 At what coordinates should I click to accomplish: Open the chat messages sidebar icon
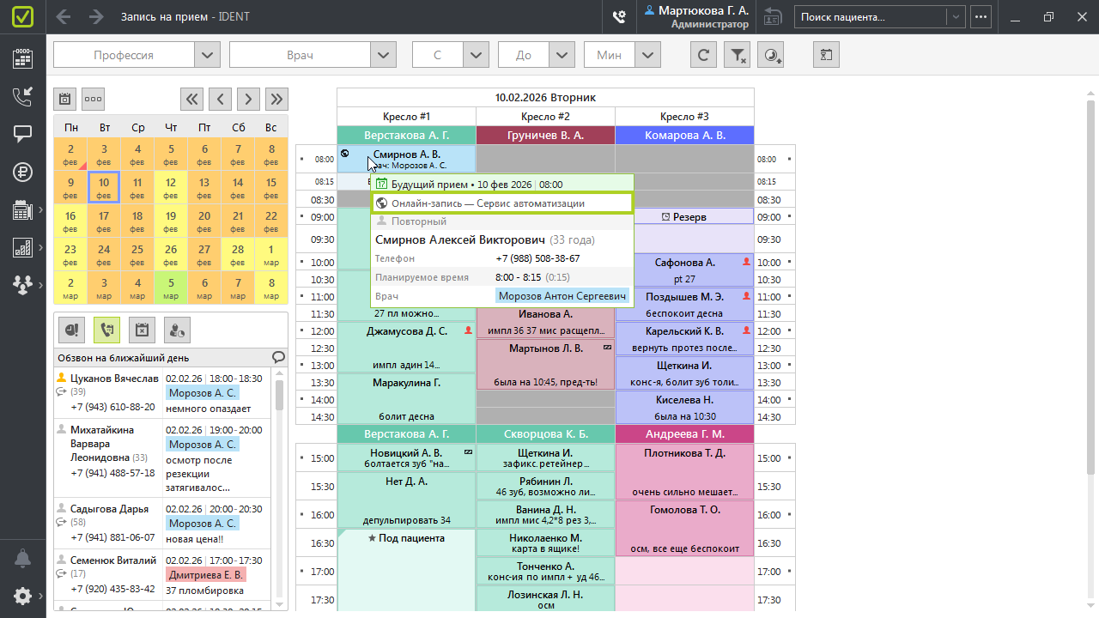[22, 134]
